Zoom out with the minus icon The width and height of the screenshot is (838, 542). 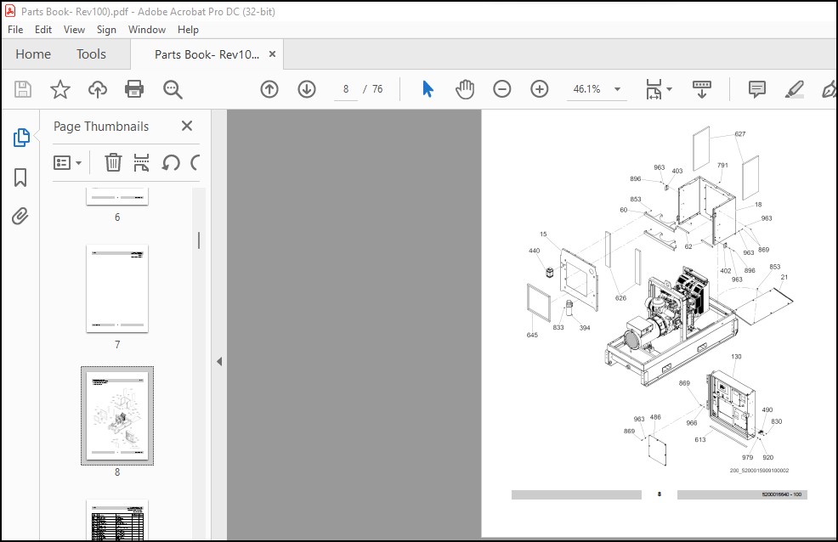[x=501, y=89]
